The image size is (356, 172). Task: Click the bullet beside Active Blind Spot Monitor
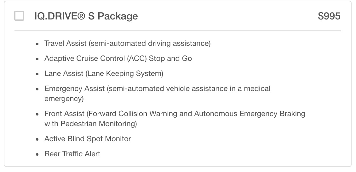click(37, 139)
